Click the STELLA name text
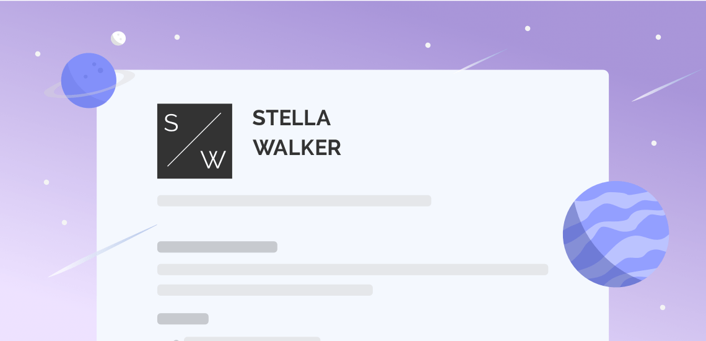This screenshot has width=706, height=341. pos(291,118)
